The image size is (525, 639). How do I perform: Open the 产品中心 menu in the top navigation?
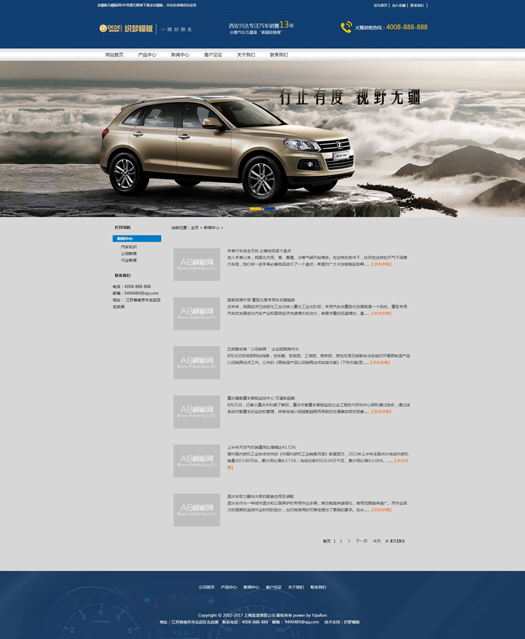click(147, 55)
